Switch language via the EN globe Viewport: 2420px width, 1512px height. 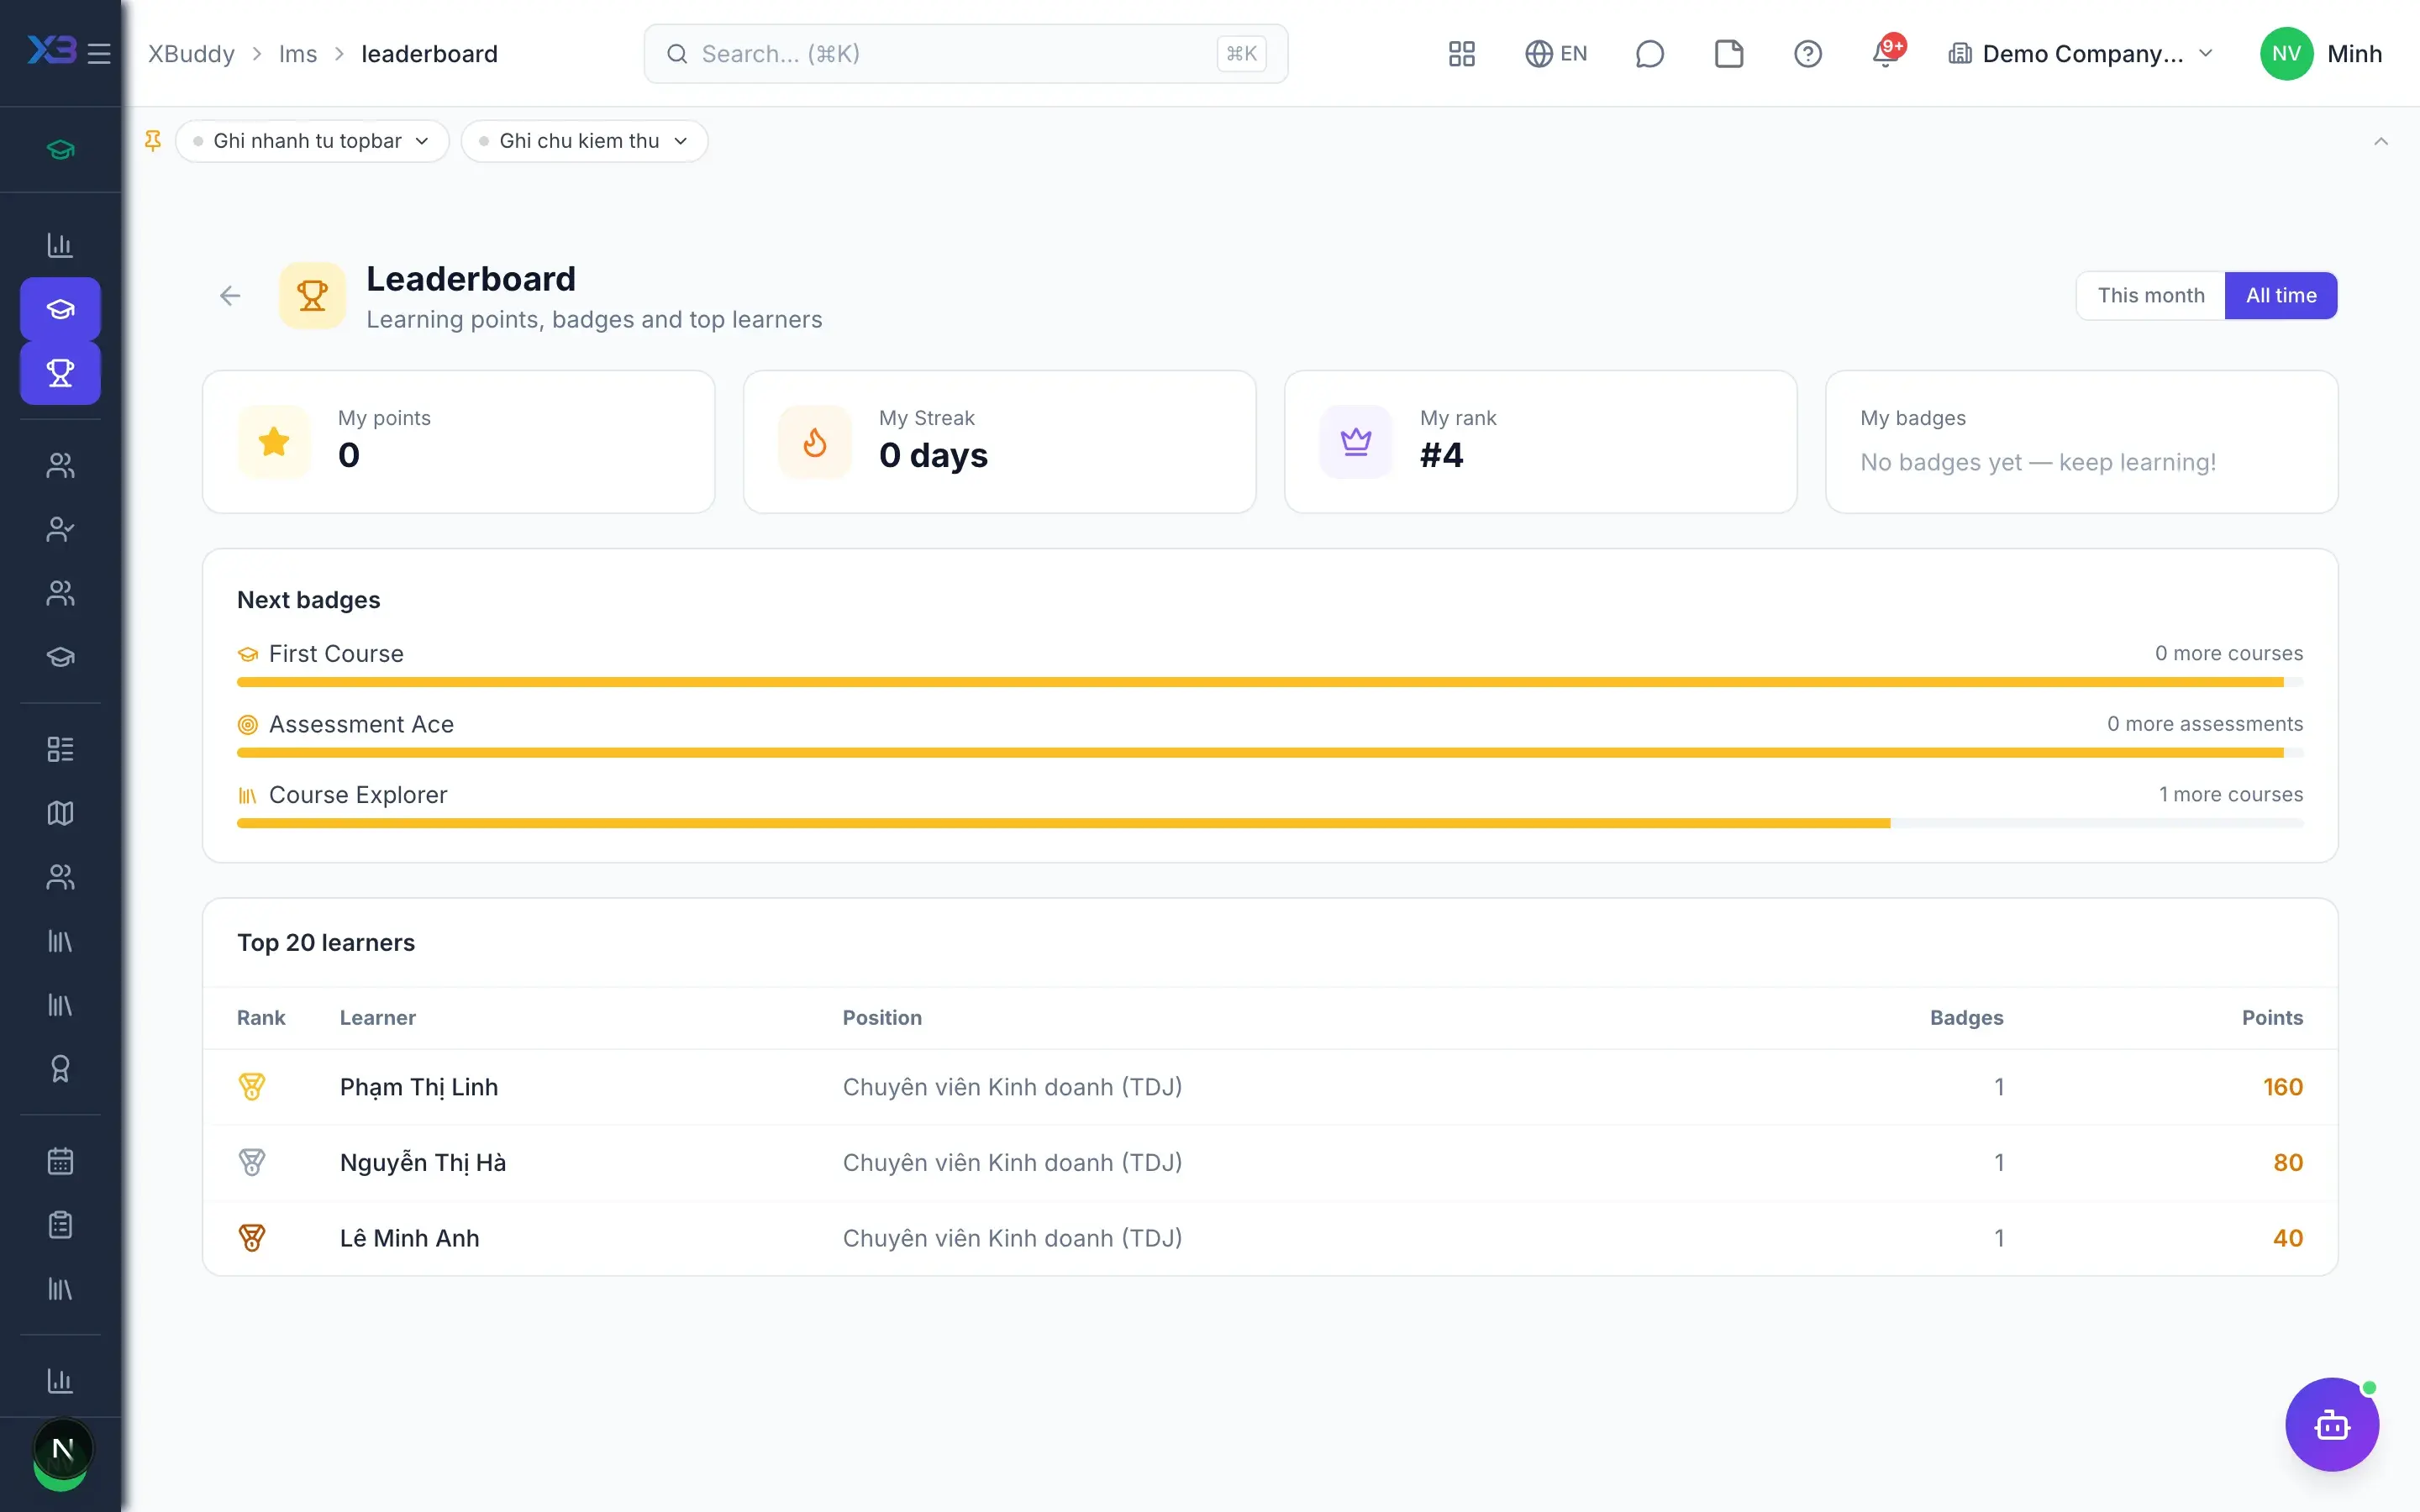click(1556, 54)
